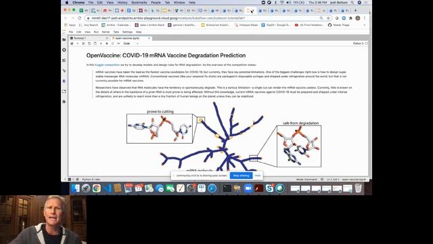Open the Trash in the dock
The height and width of the screenshot is (244, 433).
358,188
